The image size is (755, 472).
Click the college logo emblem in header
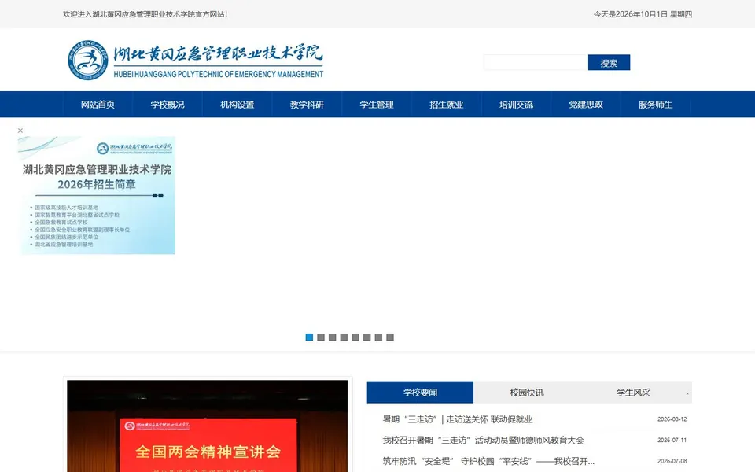pos(87,61)
